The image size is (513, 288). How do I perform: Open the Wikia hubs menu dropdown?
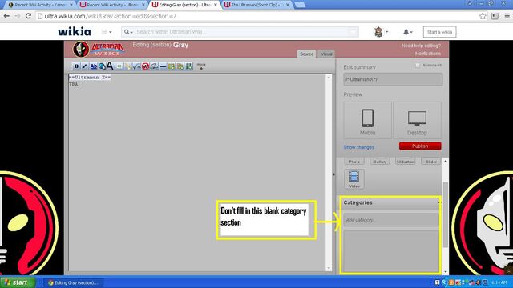(107, 32)
